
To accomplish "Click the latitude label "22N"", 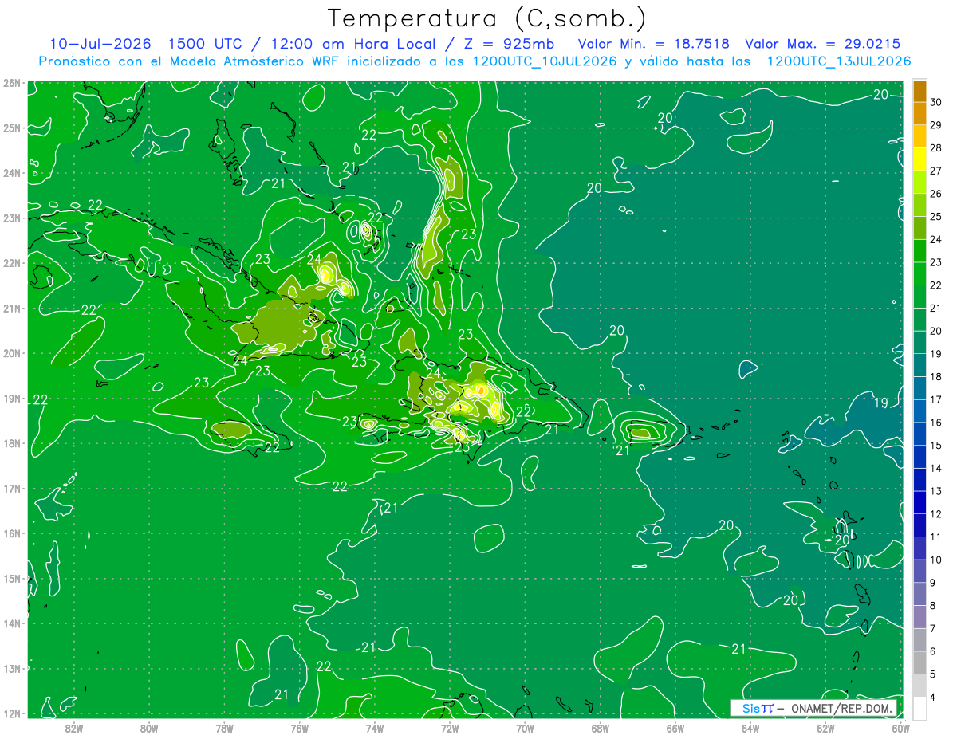I will [11, 263].
